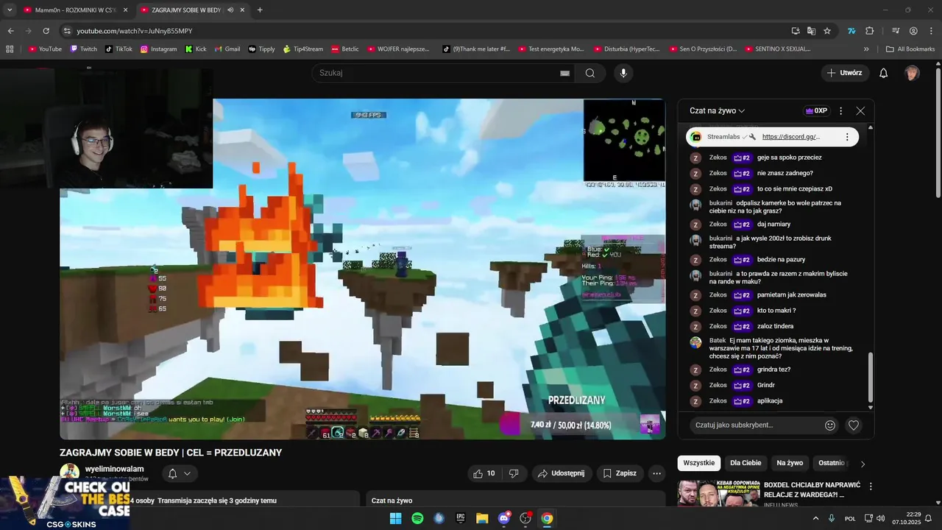Viewport: 942px width, 530px height.
Task: Show hidden system tray icons
Action: coord(815,518)
